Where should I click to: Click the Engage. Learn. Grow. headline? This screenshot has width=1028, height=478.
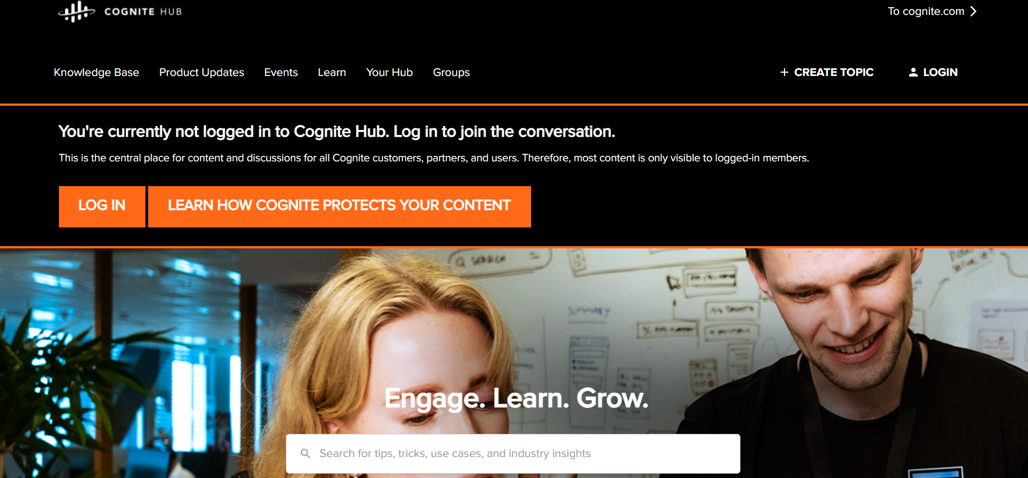click(x=516, y=398)
